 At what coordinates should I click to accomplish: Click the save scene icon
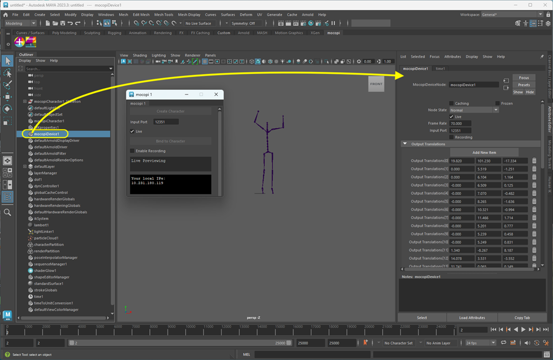(62, 23)
